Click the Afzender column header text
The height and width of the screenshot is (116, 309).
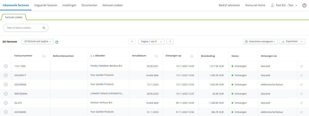(x=100, y=56)
